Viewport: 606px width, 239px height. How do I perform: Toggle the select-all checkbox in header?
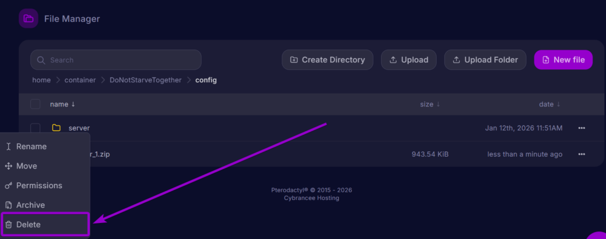click(x=36, y=104)
